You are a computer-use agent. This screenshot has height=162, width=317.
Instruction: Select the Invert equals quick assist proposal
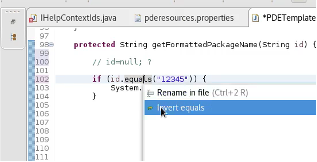click(230, 108)
